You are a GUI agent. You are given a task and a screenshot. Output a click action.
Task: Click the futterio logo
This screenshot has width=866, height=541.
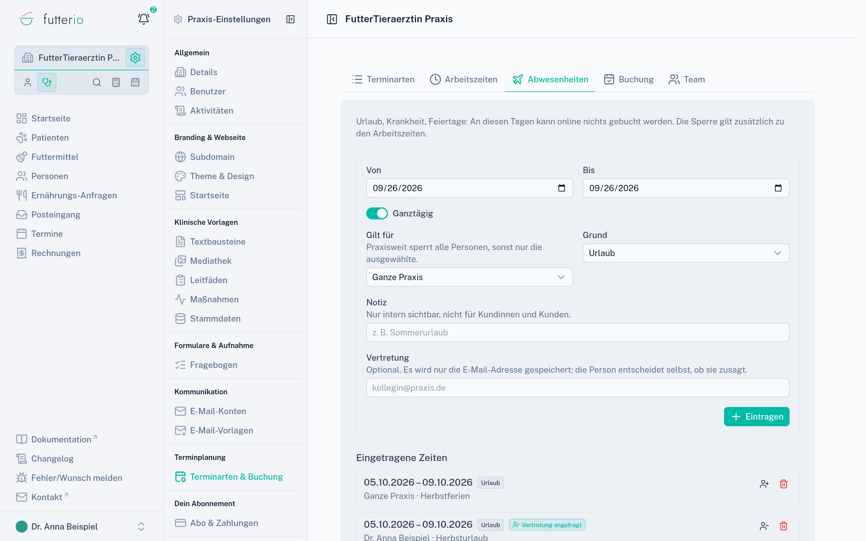tap(51, 19)
